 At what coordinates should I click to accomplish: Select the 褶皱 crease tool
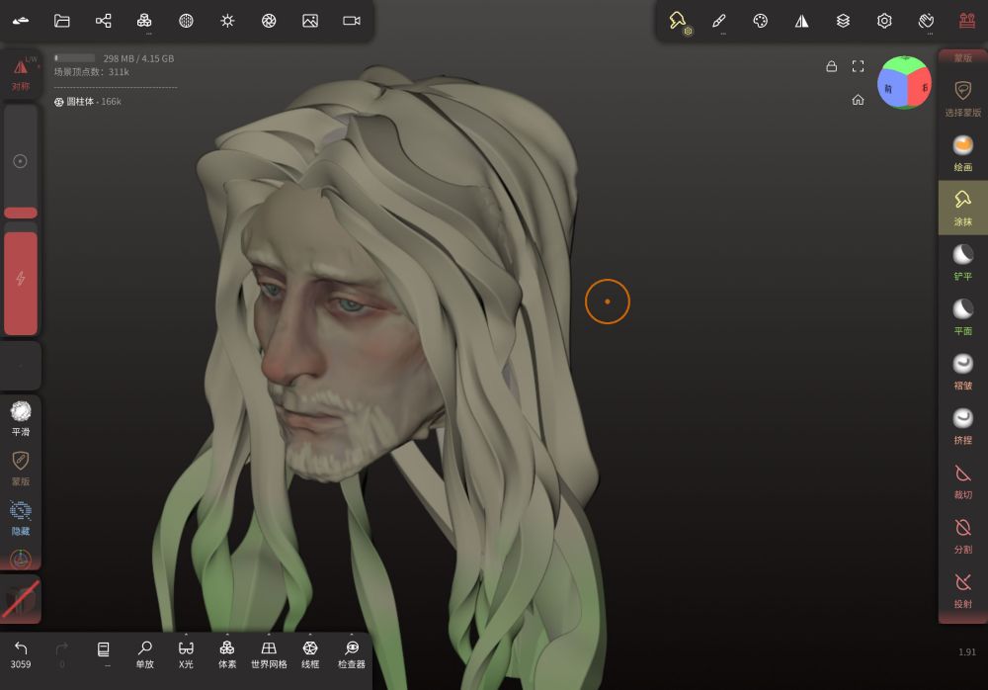pyautogui.click(x=962, y=372)
